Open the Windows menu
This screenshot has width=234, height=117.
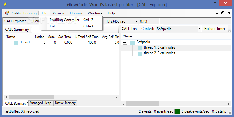tap(95, 13)
